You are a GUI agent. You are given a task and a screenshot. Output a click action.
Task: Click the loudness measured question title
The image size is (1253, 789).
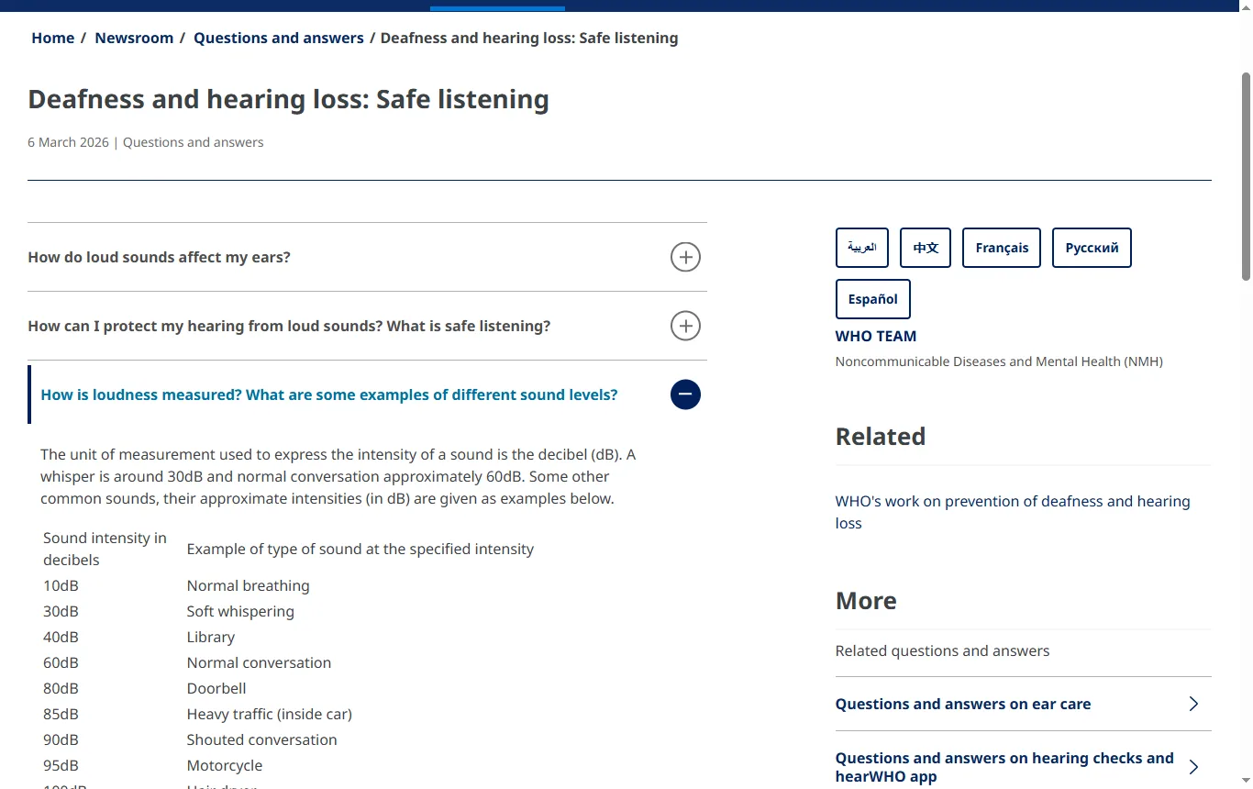tap(329, 394)
